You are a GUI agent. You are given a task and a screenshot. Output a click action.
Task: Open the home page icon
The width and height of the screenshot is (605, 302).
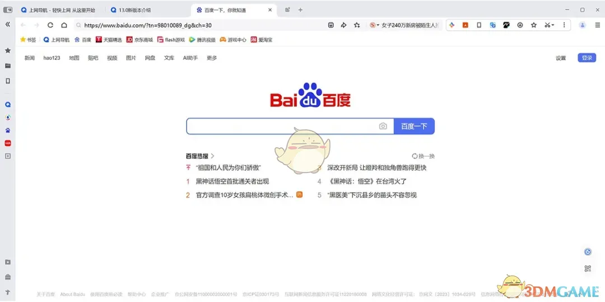pyautogui.click(x=64, y=25)
